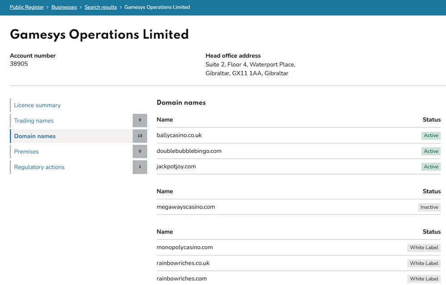Click Active status of jackpotjoy.com
Viewport: 446px width, 285px height.
(431, 167)
